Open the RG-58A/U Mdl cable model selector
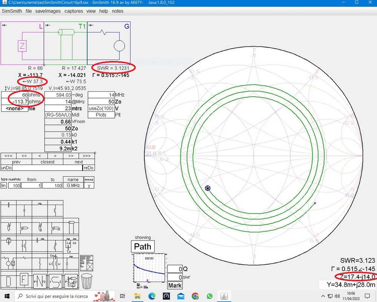 58,115
